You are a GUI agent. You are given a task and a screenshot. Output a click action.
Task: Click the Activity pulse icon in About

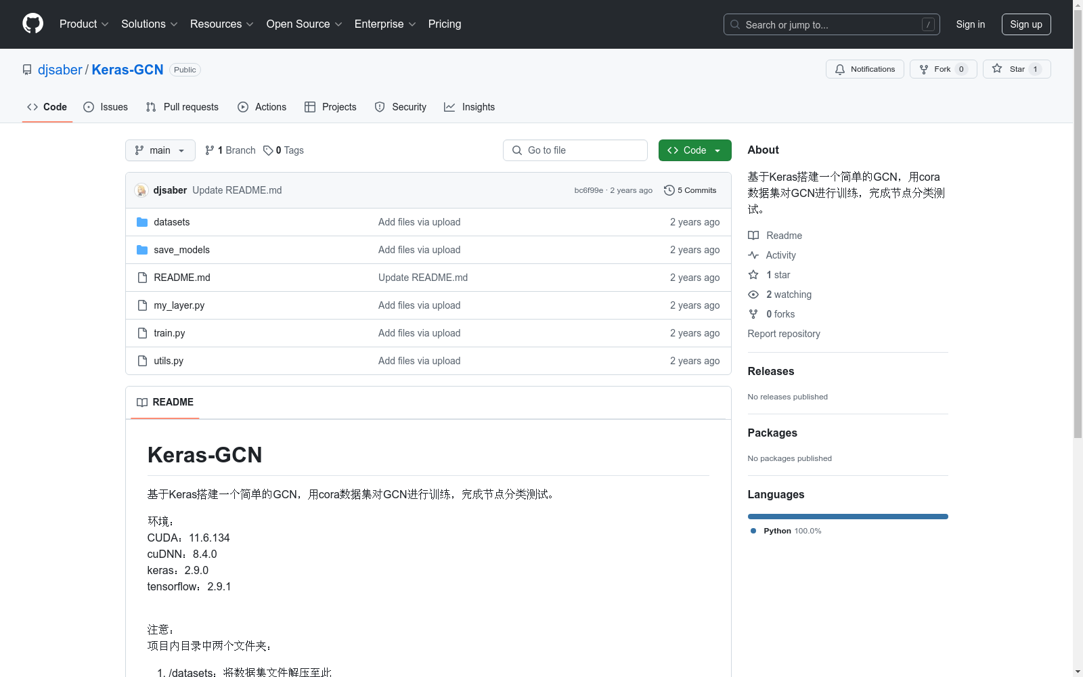(x=753, y=255)
